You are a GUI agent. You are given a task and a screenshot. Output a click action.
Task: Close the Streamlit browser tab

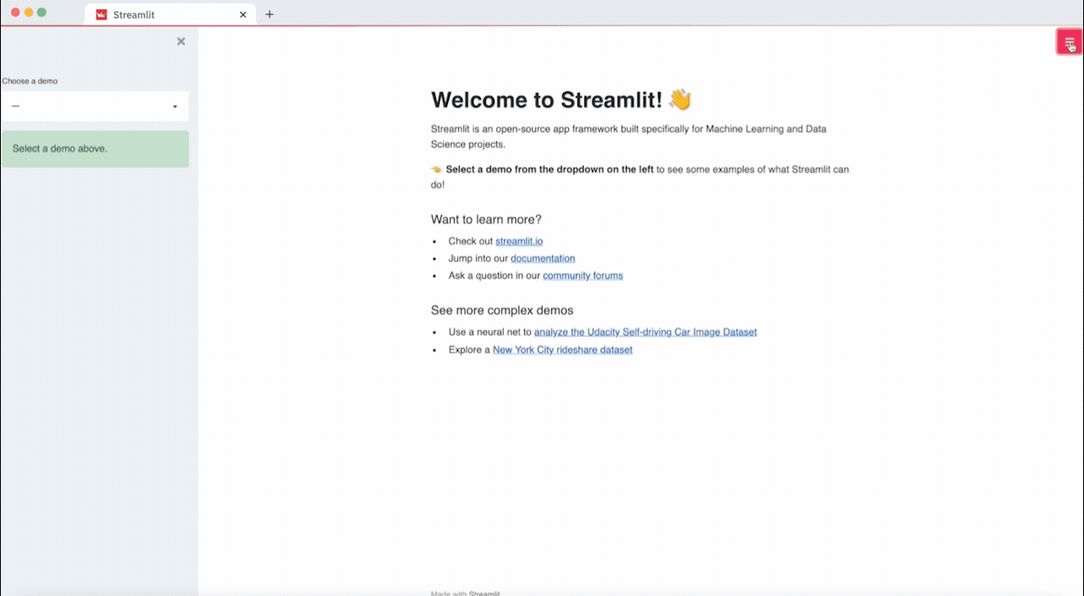pos(242,14)
